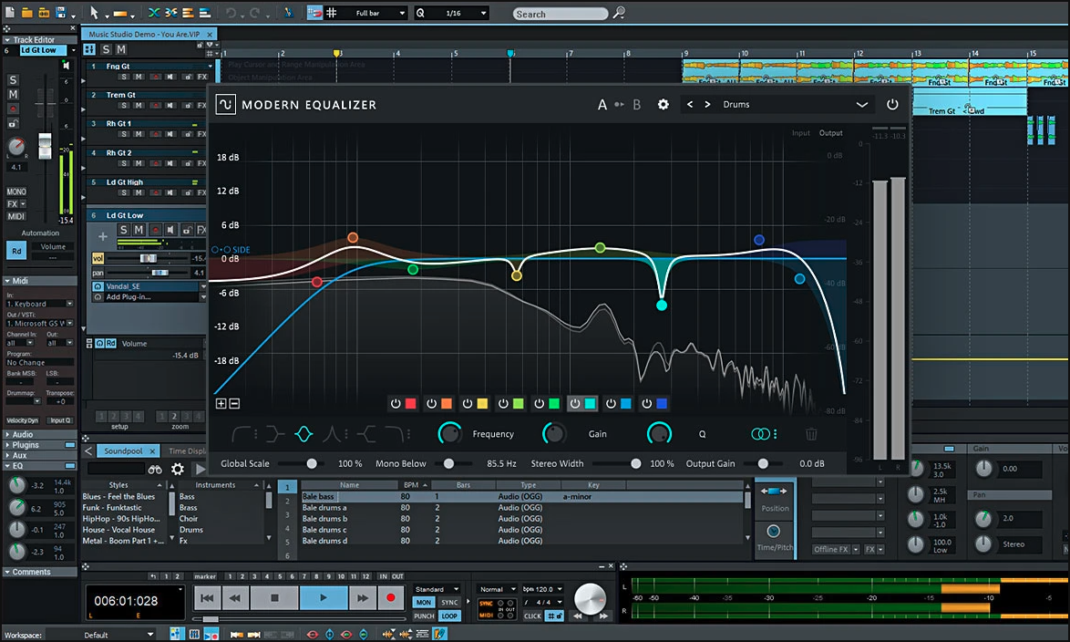Toggle LOOP playback mode
1070x642 pixels.
pos(449,616)
